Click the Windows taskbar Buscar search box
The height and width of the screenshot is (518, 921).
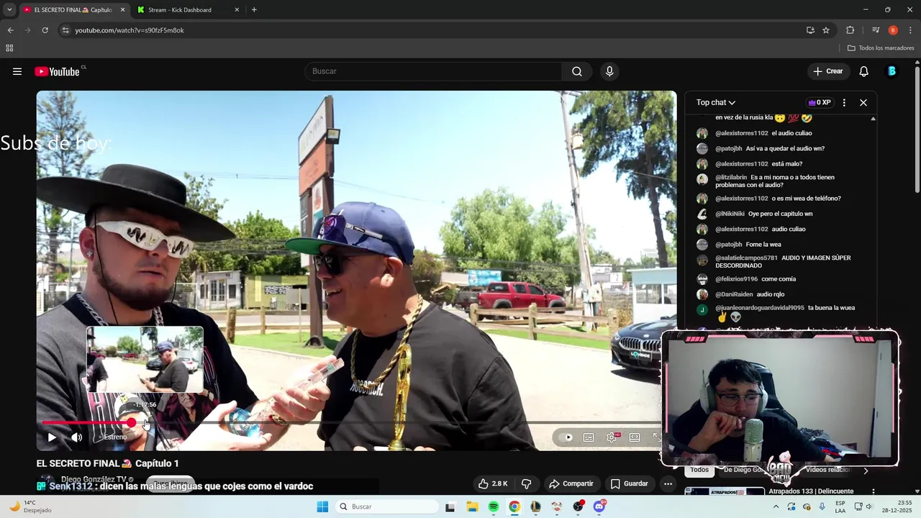click(x=386, y=506)
